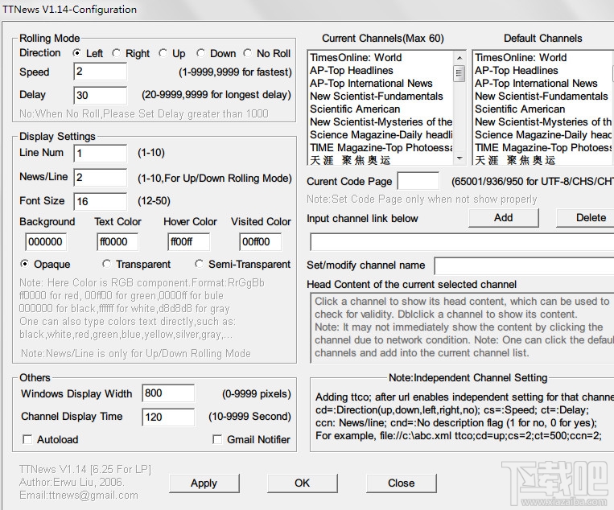Select Science Magazine-Daily headlines in Current Channels
614x510 pixels.
point(381,135)
